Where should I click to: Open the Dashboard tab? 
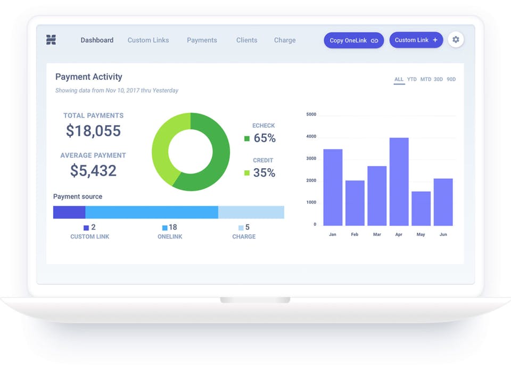[x=97, y=40]
